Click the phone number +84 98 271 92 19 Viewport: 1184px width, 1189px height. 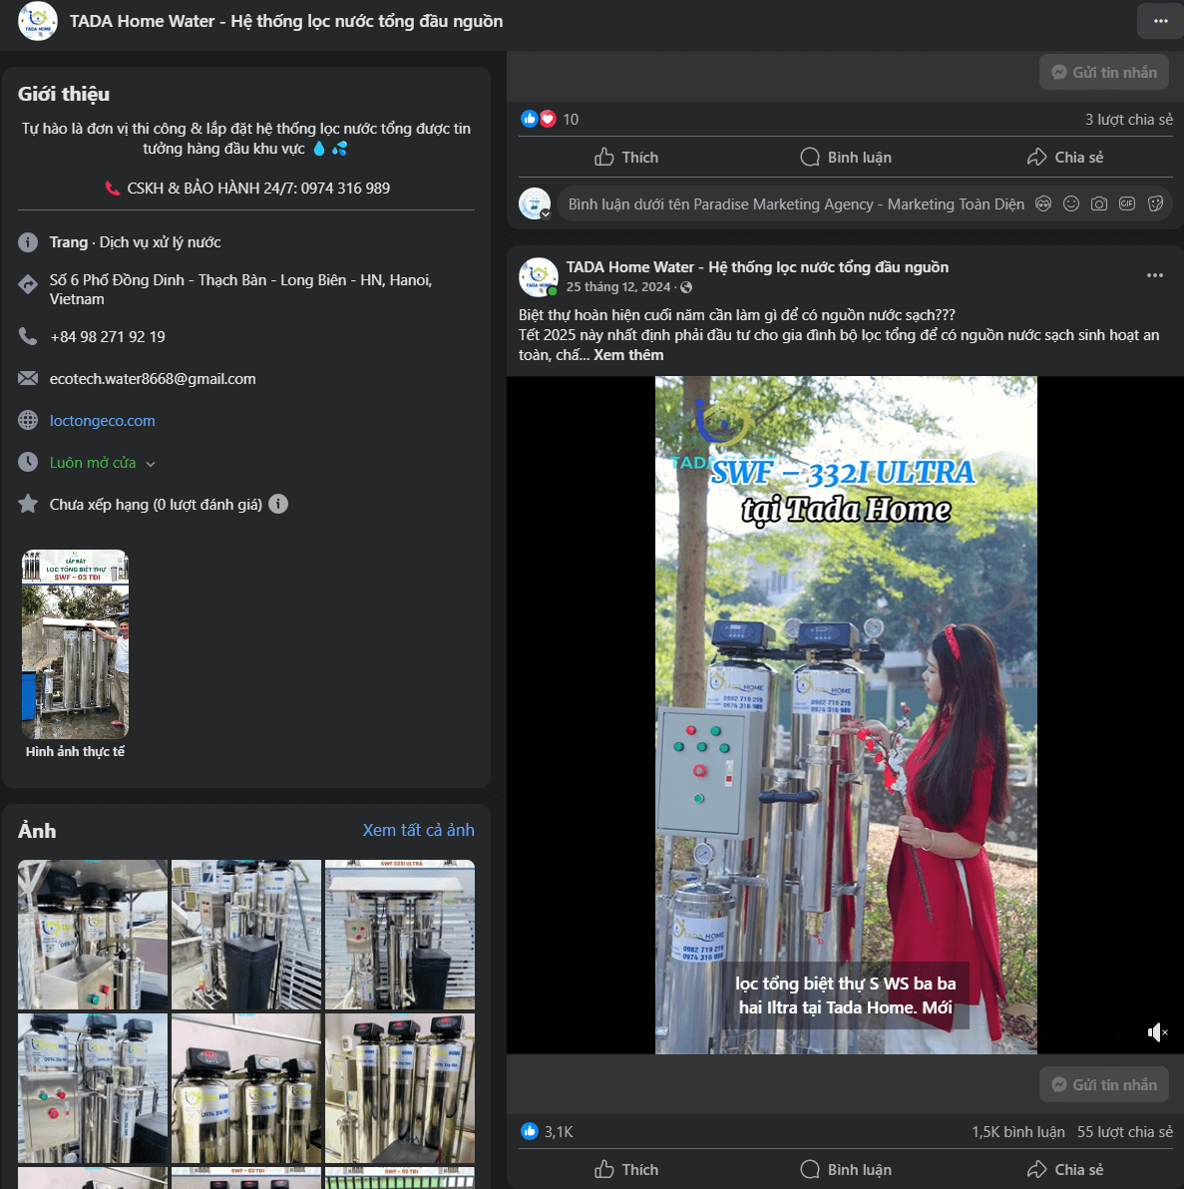pos(107,337)
